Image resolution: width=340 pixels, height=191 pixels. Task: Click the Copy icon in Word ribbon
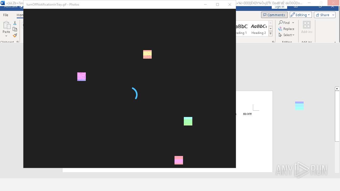click(x=15, y=29)
